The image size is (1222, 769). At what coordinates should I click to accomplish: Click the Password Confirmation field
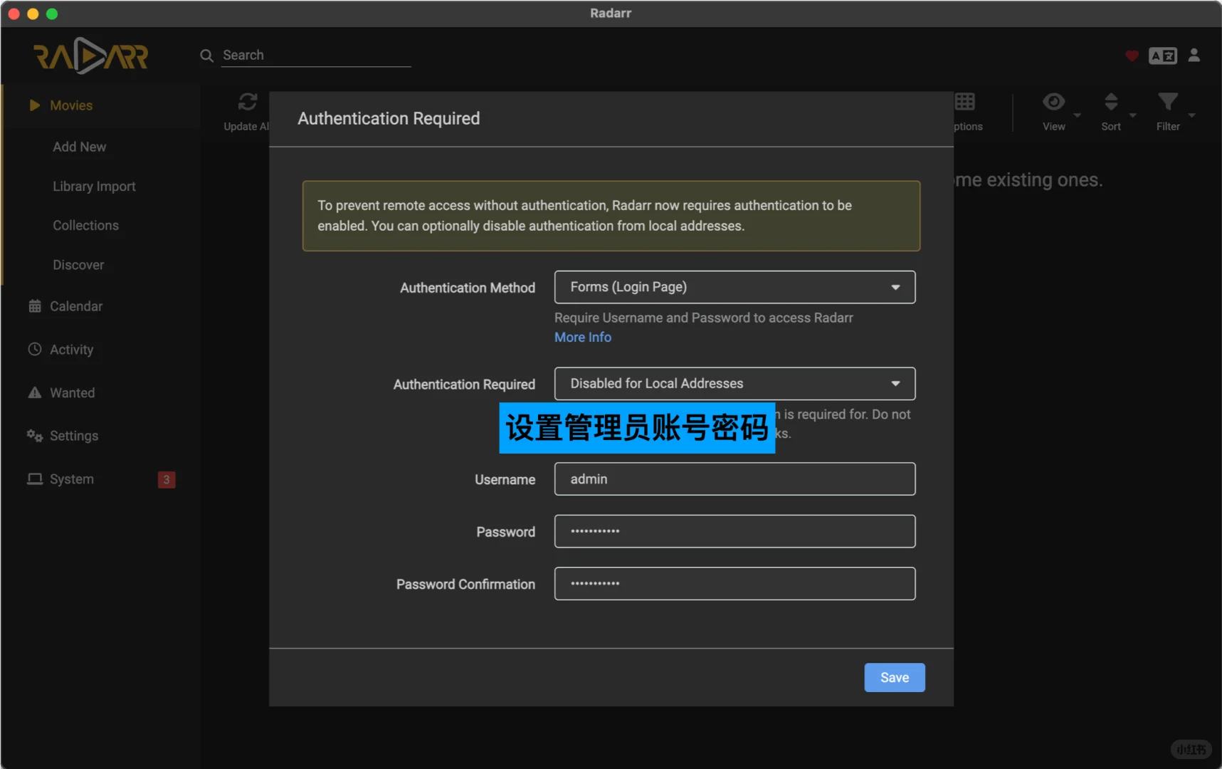(734, 584)
